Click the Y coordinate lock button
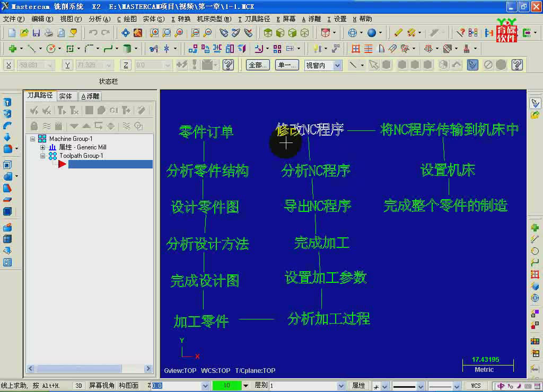 67,65
